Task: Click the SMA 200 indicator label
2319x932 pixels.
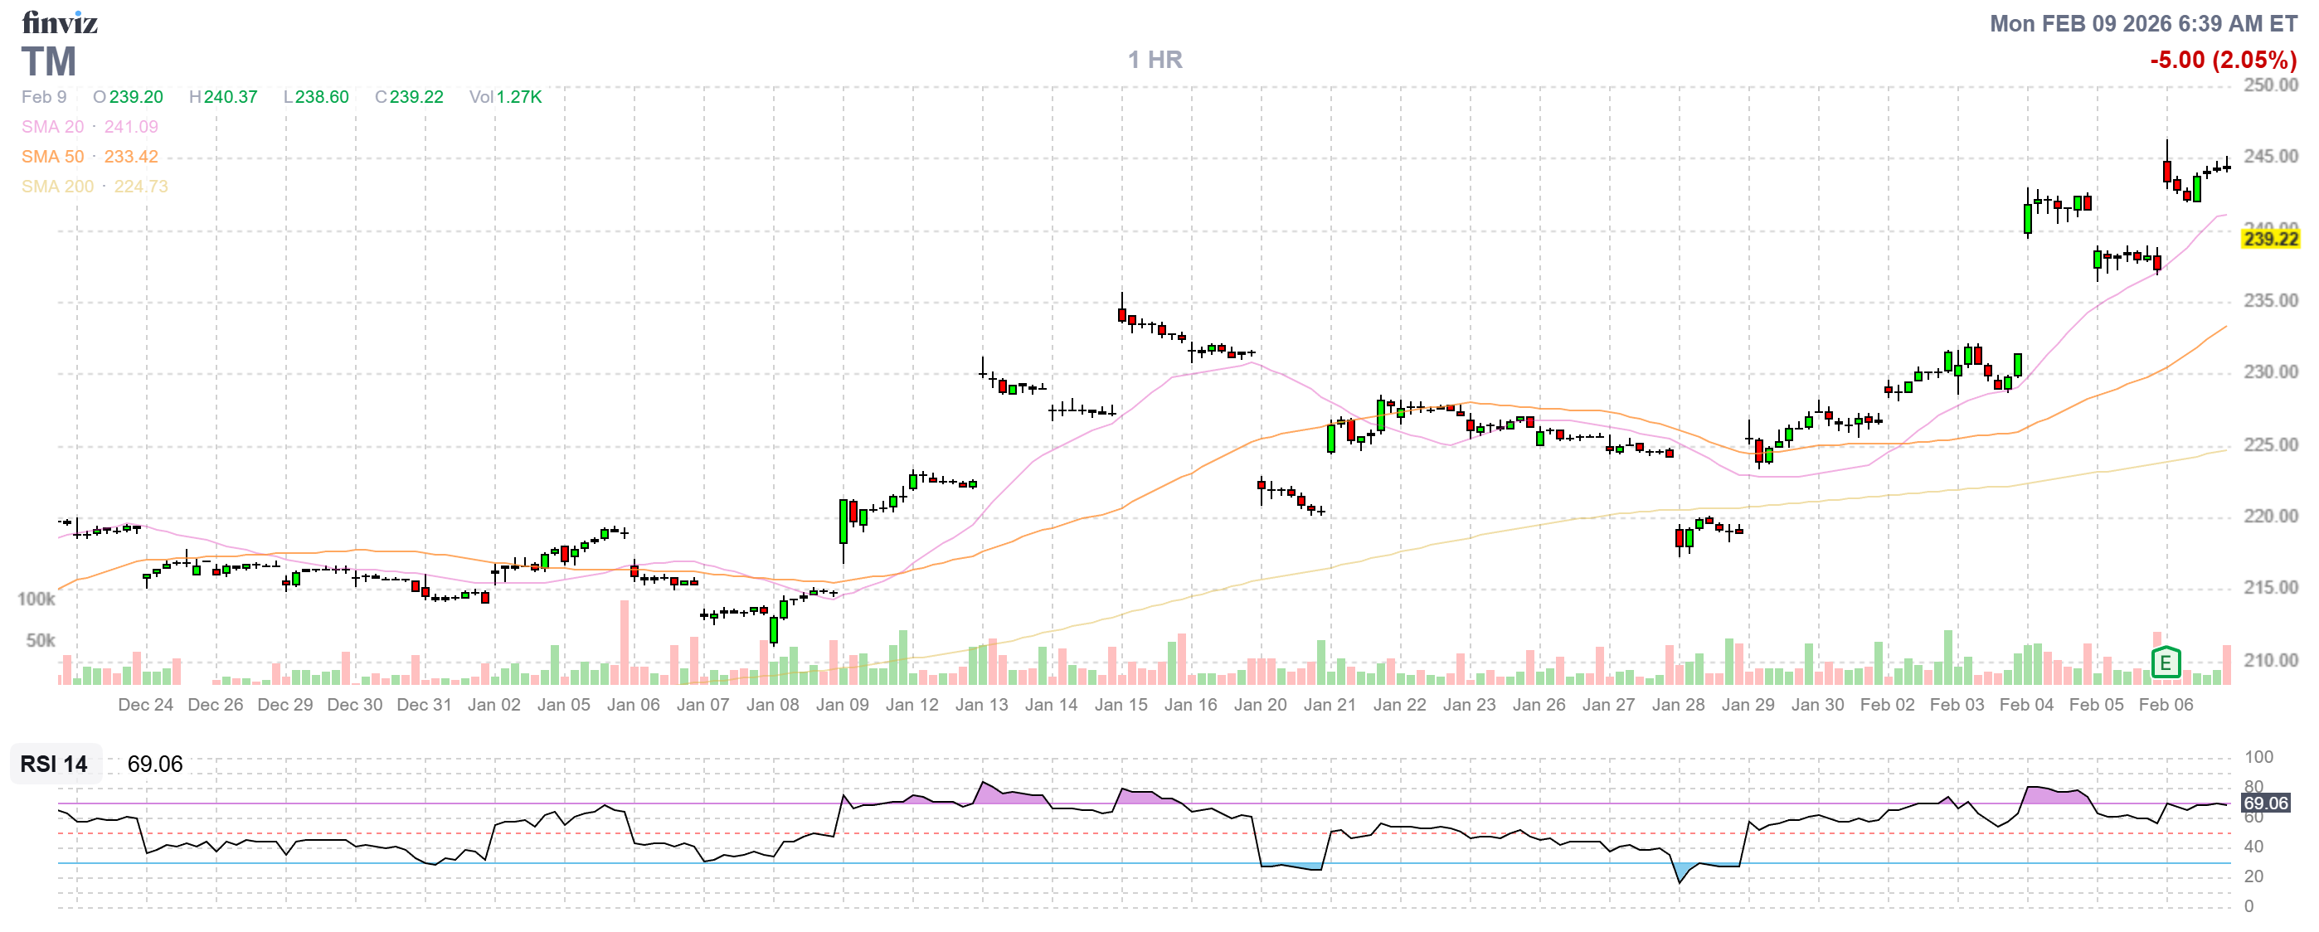Action: point(56,187)
